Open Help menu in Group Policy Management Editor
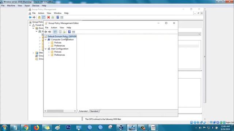Viewport: 234px width, 131px height. 69,28
